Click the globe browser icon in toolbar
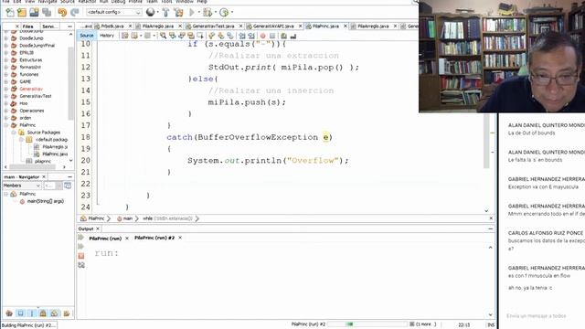Viewport: 585px width, 329px height. pyautogui.click(x=150, y=12)
